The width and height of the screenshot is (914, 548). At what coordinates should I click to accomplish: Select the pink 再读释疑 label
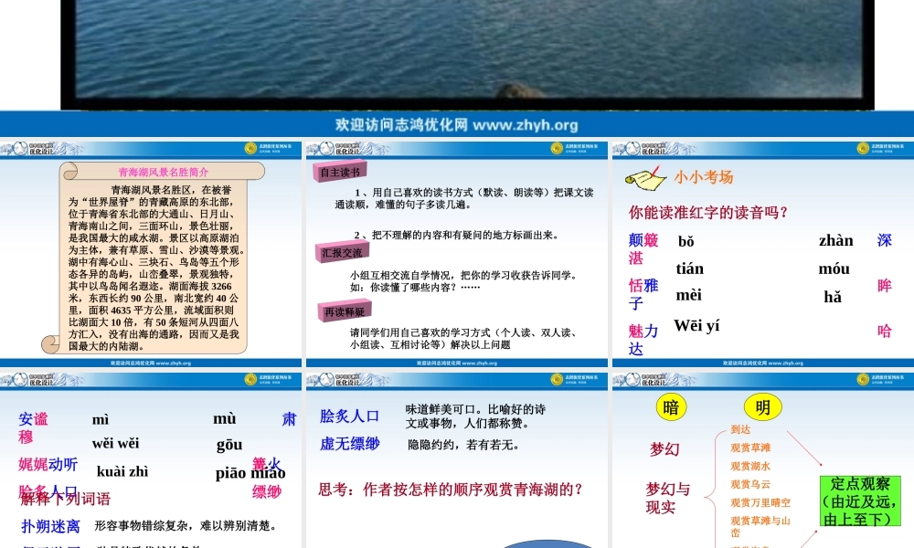[345, 311]
